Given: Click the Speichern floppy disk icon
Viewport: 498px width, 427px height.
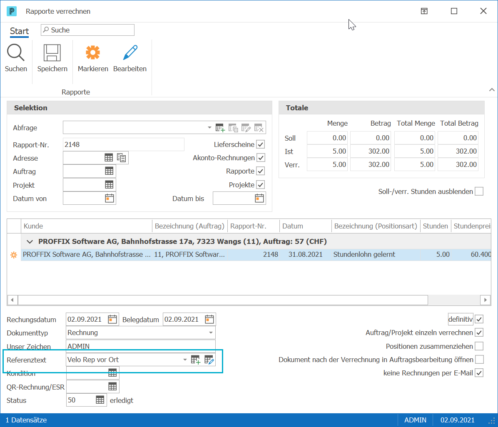Looking at the screenshot, I should (52, 53).
